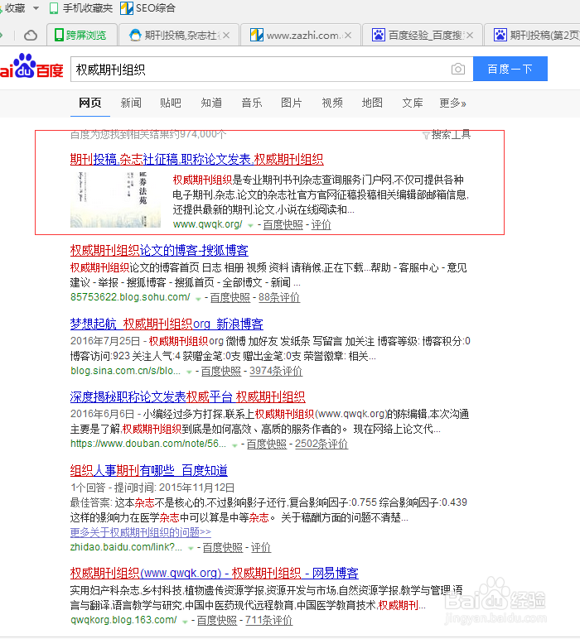
Task: Select 网页 search category
Action: [90, 103]
